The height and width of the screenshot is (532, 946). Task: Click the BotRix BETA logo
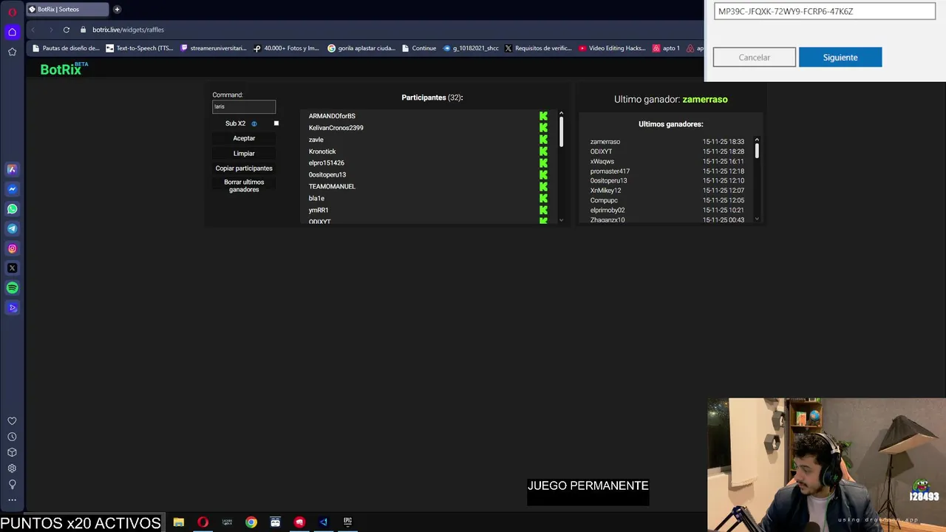click(x=64, y=69)
